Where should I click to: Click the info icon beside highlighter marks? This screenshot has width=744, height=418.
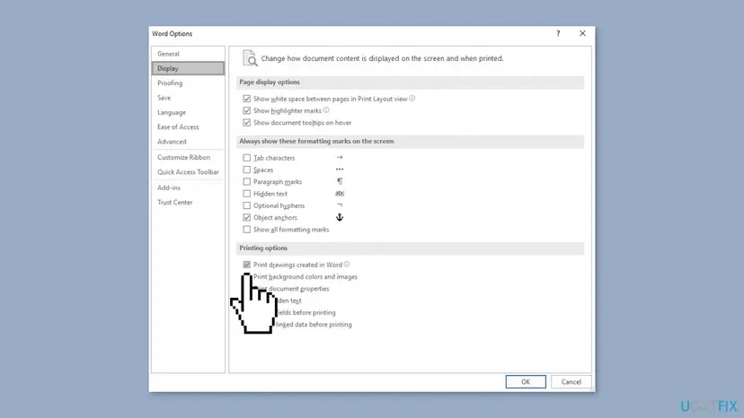pos(326,110)
